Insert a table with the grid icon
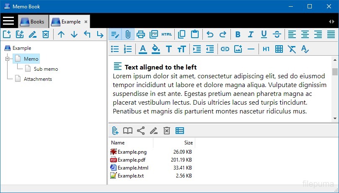Viewport: 339px width, 193px height. click(279, 49)
